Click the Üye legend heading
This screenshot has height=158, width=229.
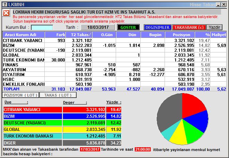coord(16,102)
